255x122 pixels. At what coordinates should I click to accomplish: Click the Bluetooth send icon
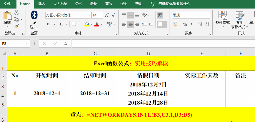(x=34, y=15)
